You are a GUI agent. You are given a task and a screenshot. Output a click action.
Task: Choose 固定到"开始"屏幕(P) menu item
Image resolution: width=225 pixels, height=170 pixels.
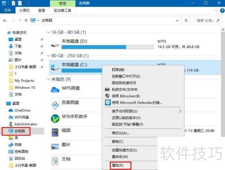click(127, 124)
